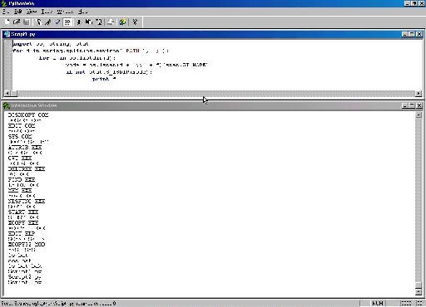This screenshot has width=426, height=307.
Task: Click the Open file toolbar icon
Action: 17,22
